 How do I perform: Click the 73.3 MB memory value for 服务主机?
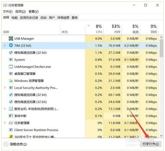click(x=114, y=109)
